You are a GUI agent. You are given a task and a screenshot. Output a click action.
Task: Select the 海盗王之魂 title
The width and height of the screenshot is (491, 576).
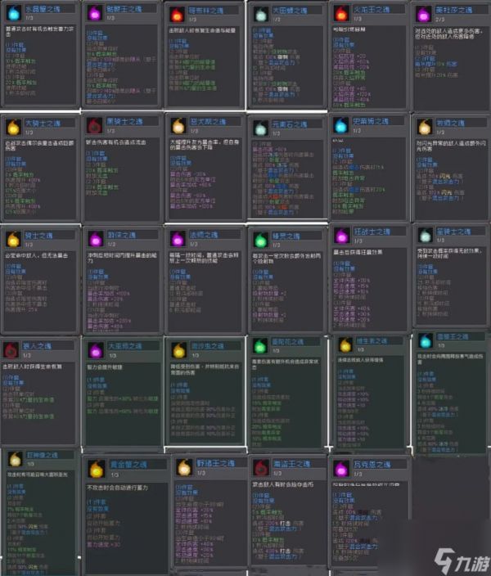point(292,464)
